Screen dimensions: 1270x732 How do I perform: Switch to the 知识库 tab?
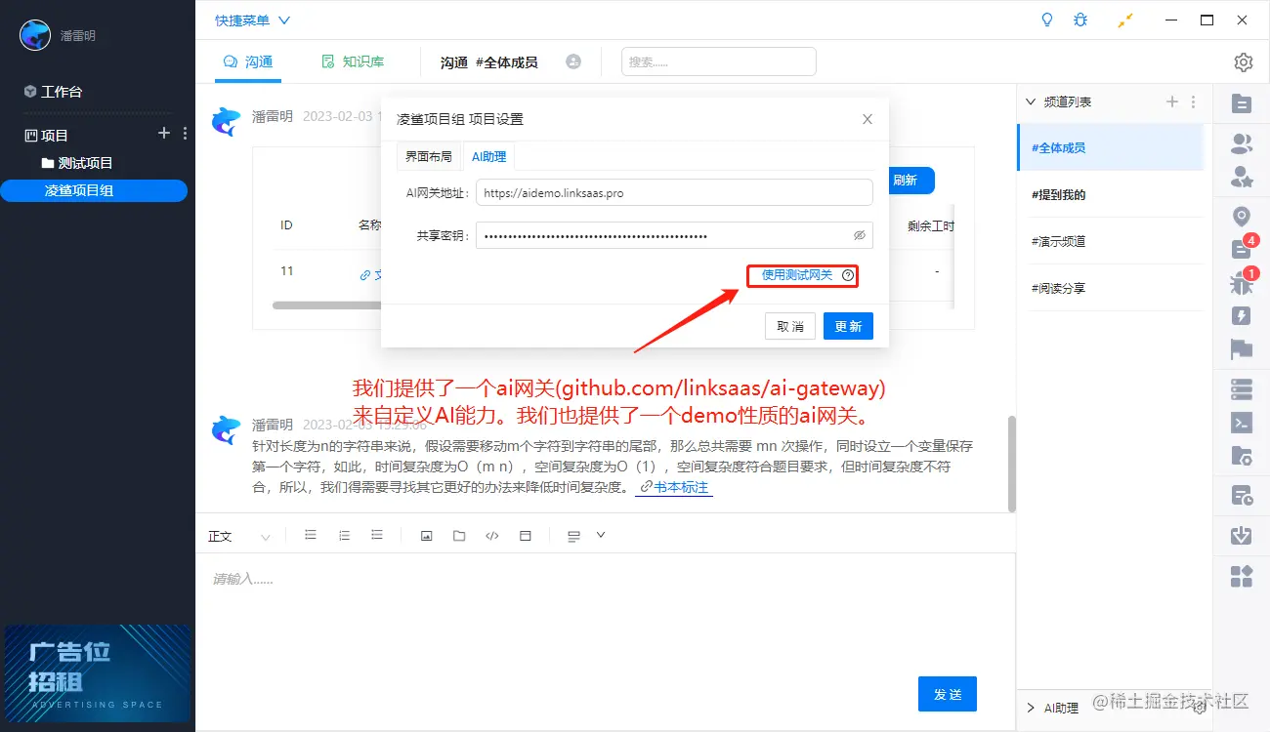354,61
